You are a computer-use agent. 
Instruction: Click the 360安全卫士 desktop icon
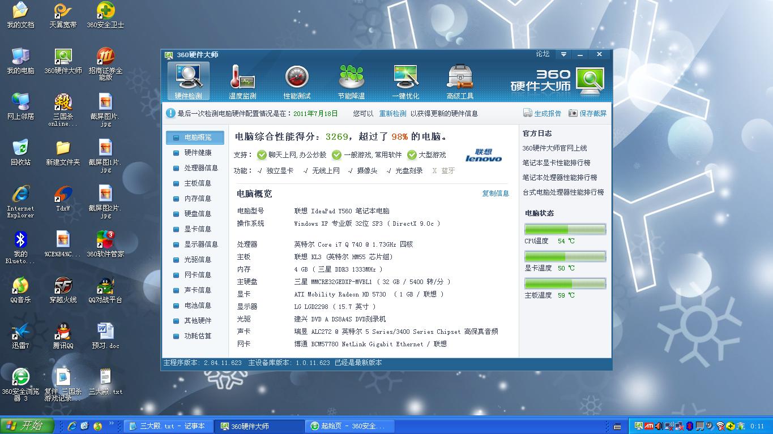(x=105, y=15)
